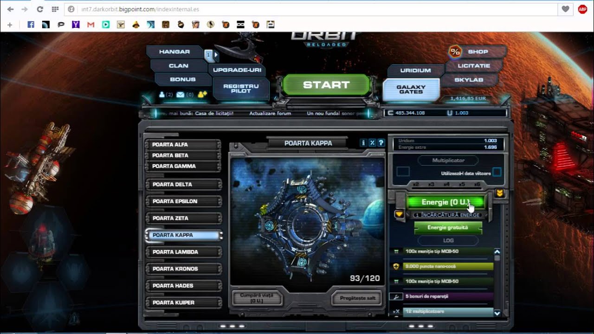Viewport: 594px width, 334px height.
Task: Open the URIDIUM page
Action: click(x=415, y=71)
